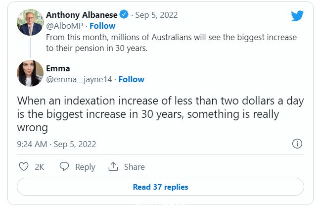Click the 2K likes count
The image size is (322, 207).
point(40,167)
